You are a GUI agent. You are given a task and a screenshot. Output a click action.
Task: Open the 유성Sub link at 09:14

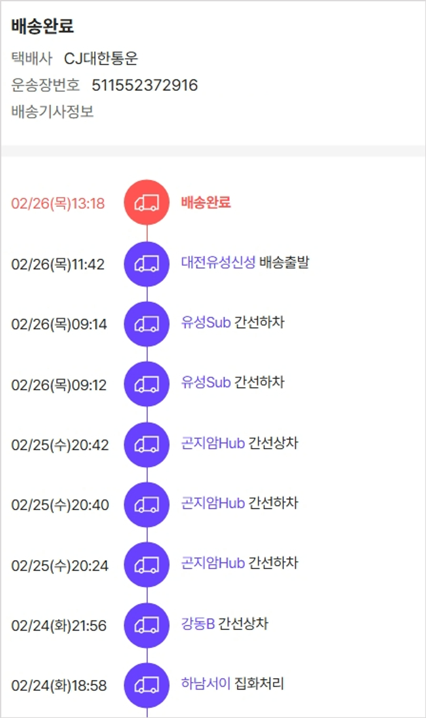point(206,323)
